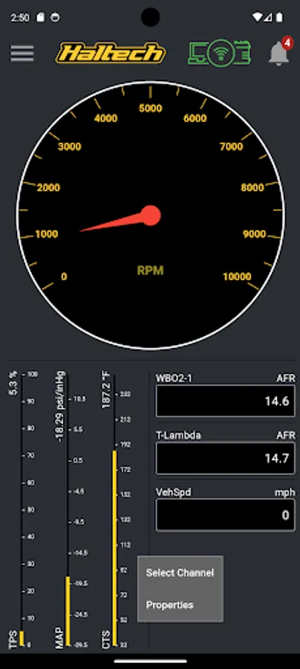The width and height of the screenshot is (300, 669).
Task: Tap the VehSpd channel label
Action: pyautogui.click(x=174, y=492)
